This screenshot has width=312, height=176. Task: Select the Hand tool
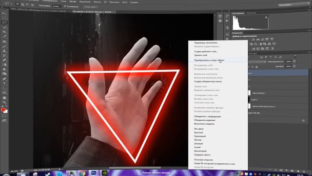(4, 98)
